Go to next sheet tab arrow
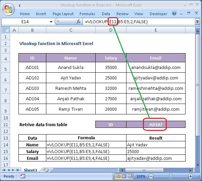This screenshot has height=181, width=202. 13,170
